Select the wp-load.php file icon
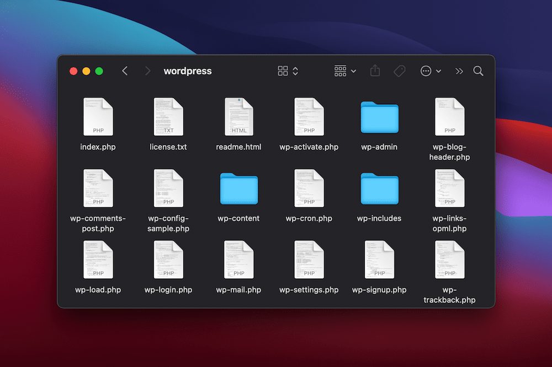 coord(98,260)
